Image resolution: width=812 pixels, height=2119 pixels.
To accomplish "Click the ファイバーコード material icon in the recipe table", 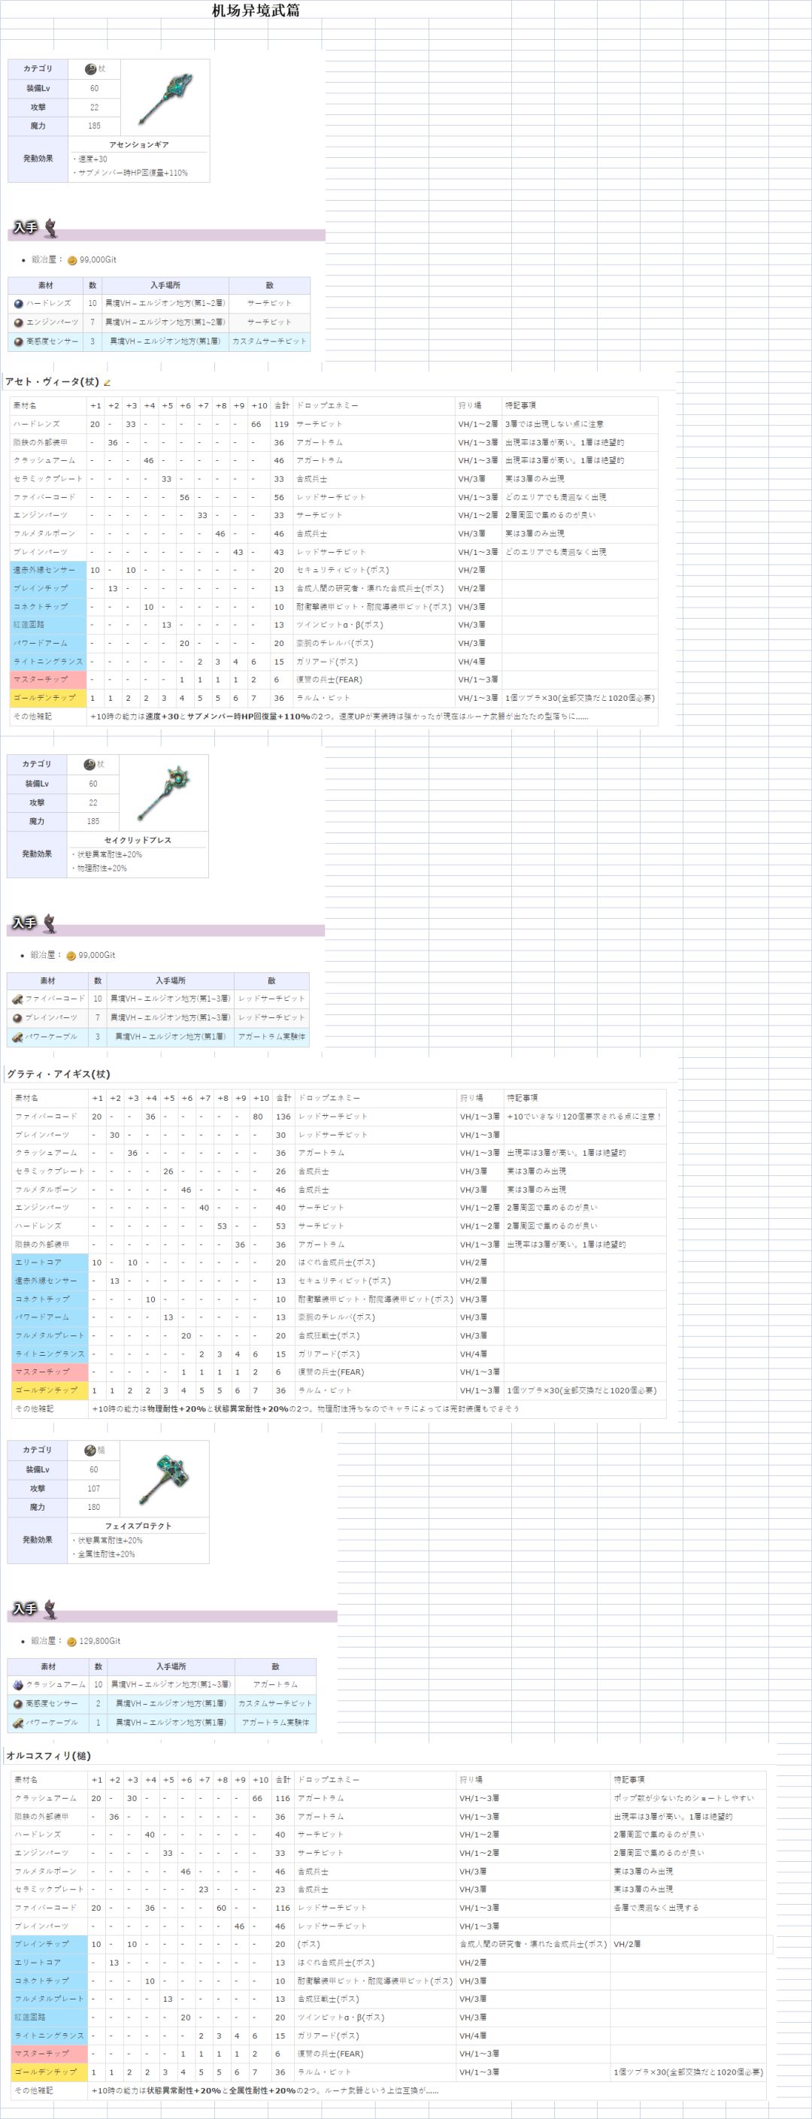I will [x=17, y=999].
